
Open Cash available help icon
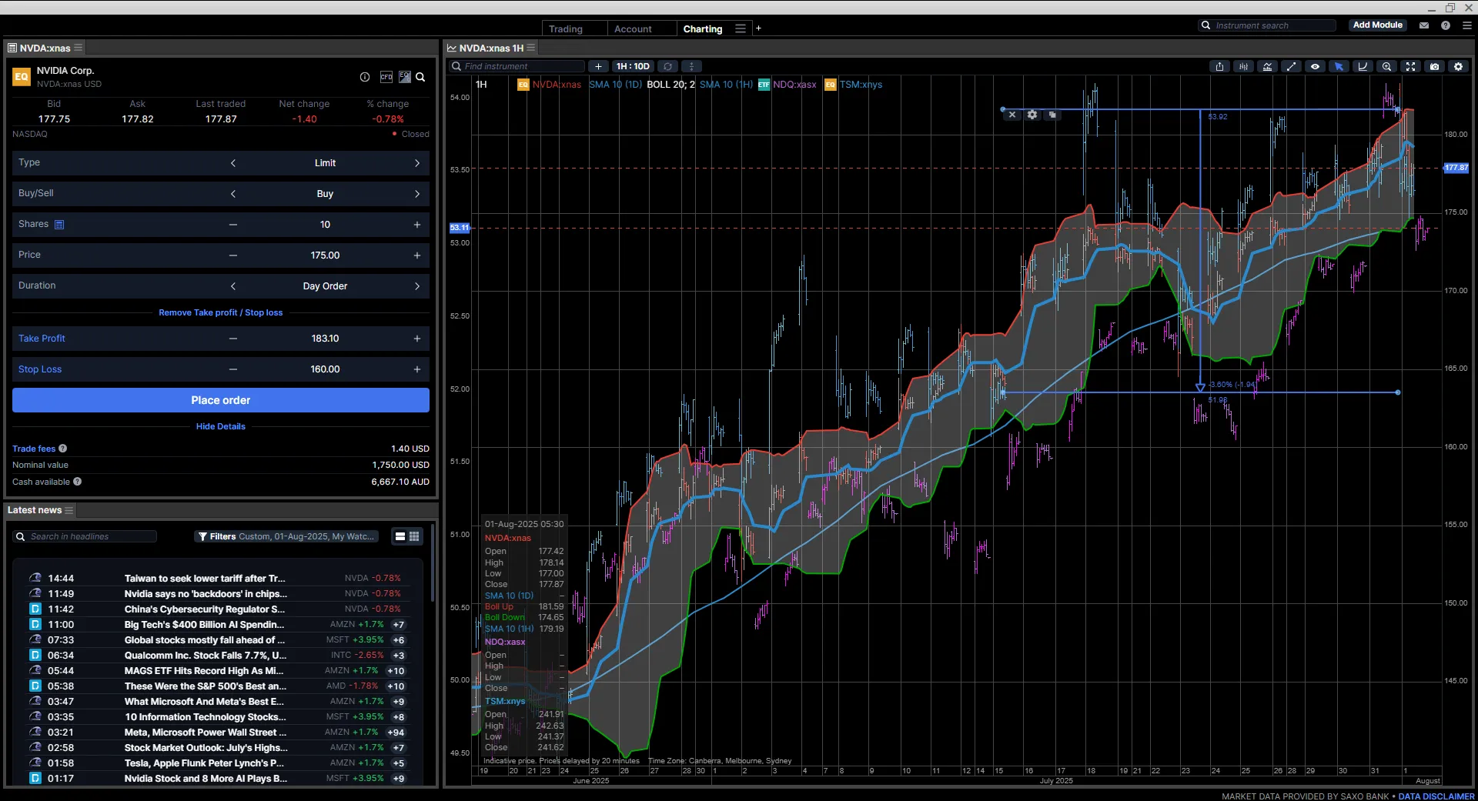(78, 482)
